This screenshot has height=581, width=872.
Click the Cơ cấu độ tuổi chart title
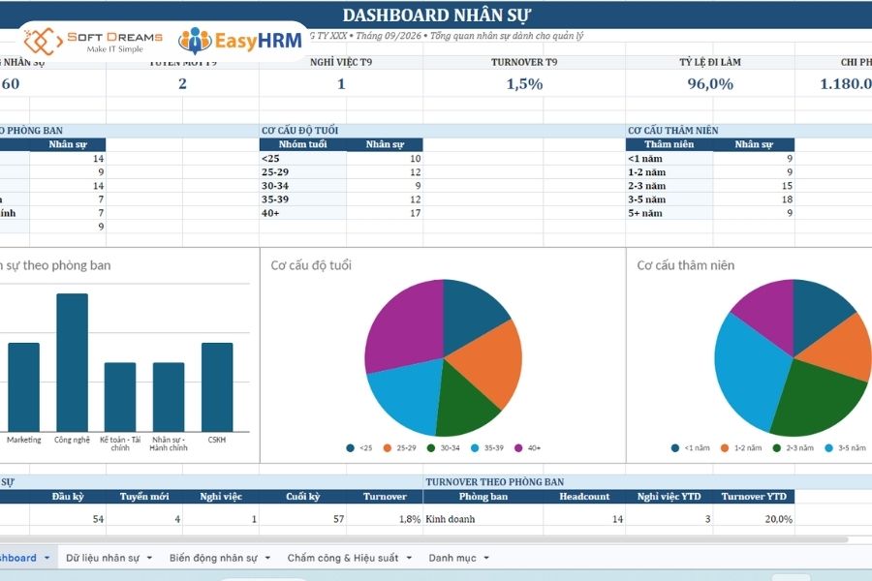pos(311,265)
